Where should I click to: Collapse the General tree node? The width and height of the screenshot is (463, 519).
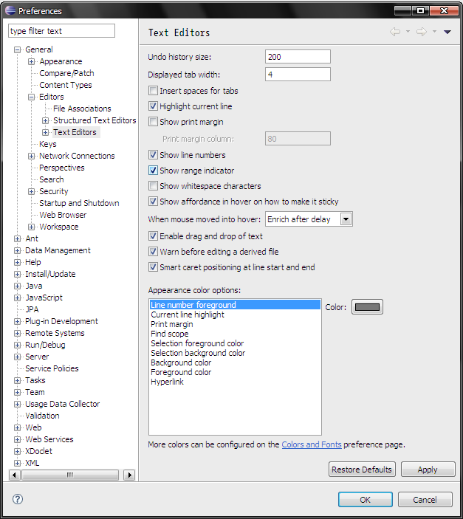coord(17,50)
